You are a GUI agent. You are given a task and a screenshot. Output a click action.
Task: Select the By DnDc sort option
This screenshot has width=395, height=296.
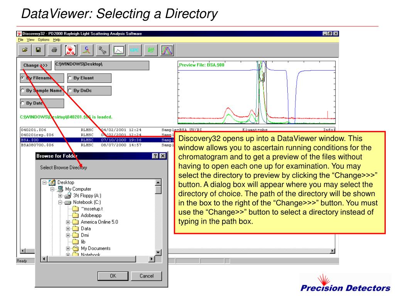coord(89,91)
